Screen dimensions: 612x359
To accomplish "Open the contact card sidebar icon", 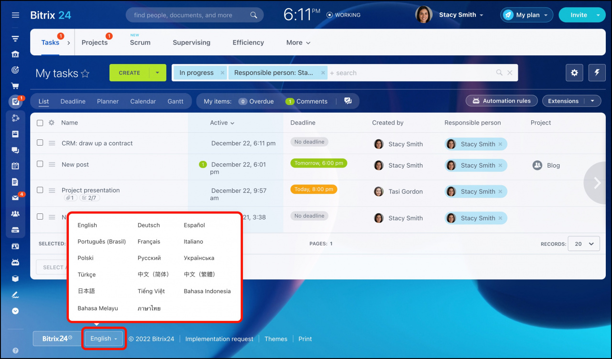I will point(15,246).
